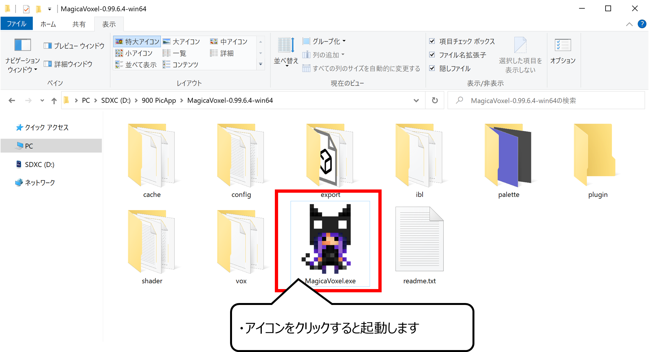The width and height of the screenshot is (649, 352).
Task: Switch to the 表示 ribbon tab
Action: (x=109, y=24)
